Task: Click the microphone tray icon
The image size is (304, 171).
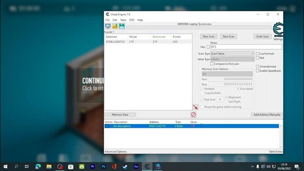Action: click(257, 167)
